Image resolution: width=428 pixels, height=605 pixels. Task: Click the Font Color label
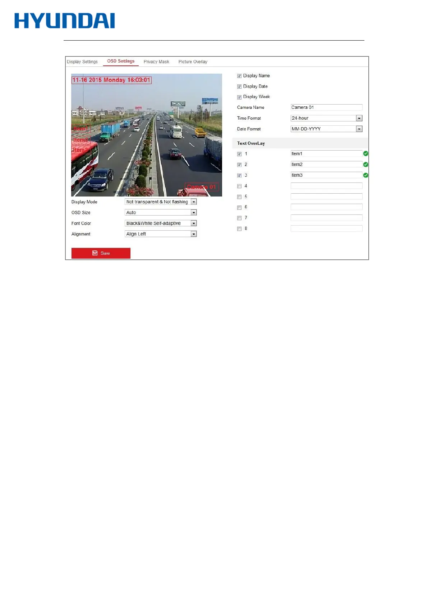pyautogui.click(x=81, y=223)
